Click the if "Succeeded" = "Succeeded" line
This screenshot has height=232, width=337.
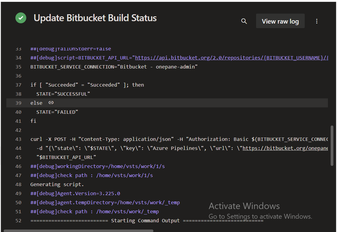point(87,85)
